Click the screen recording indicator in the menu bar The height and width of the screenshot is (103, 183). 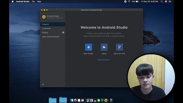[x=125, y=1]
